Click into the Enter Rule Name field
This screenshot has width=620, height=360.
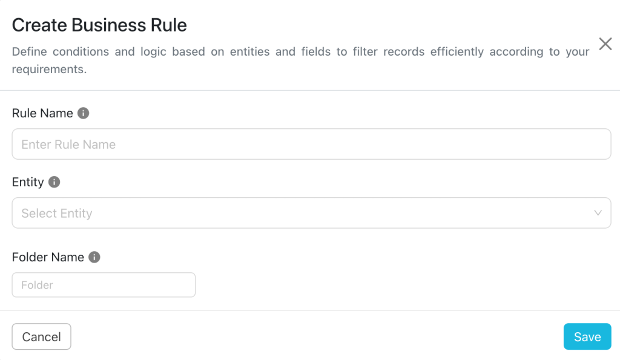(x=312, y=144)
